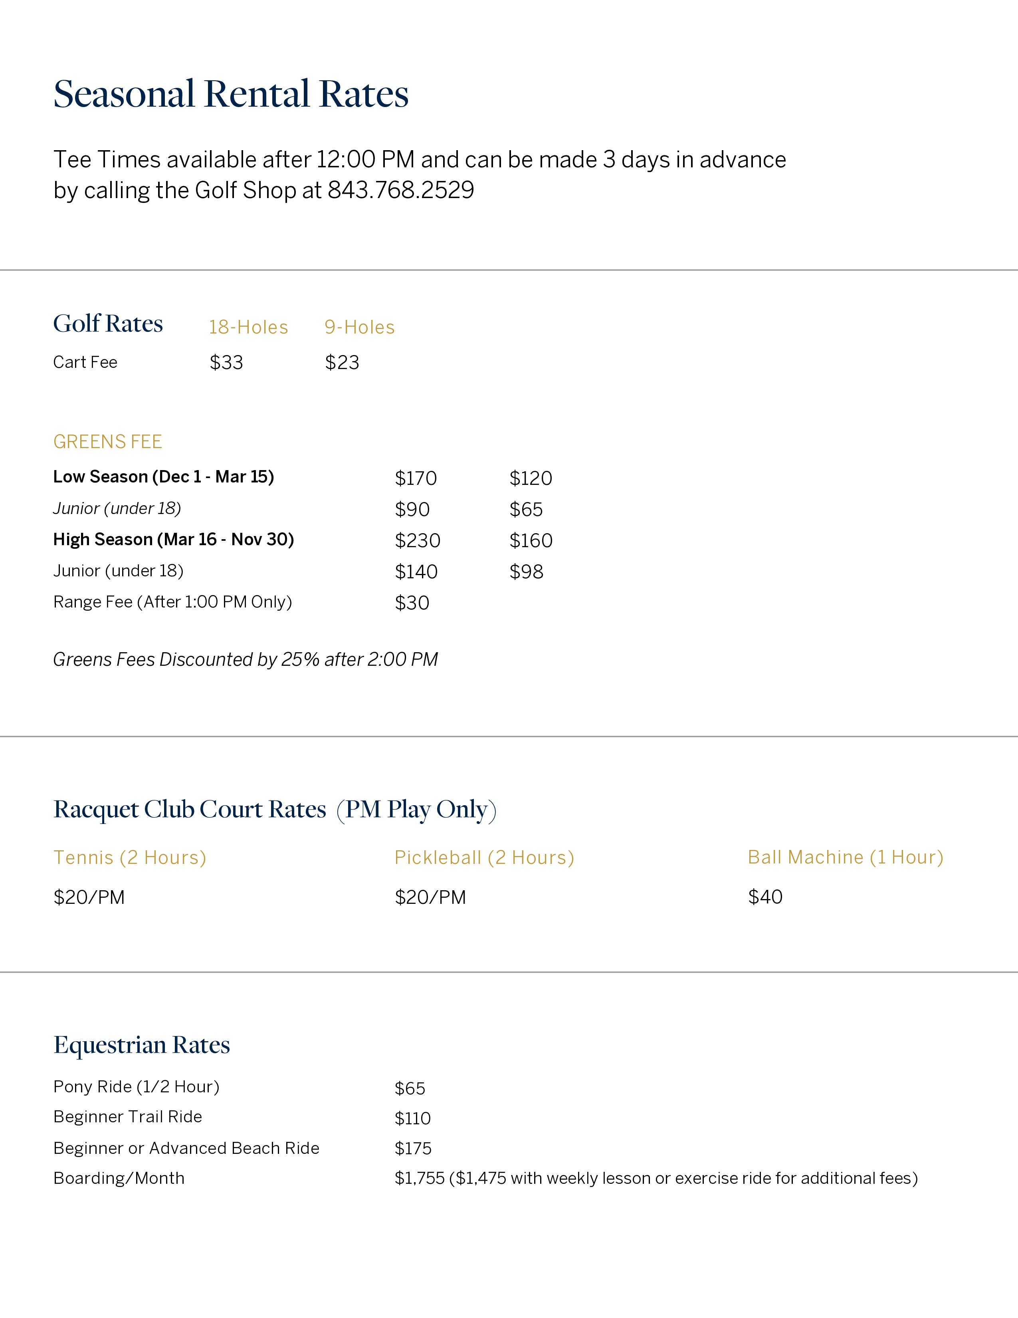Select the 18-Holes column header

(x=248, y=327)
